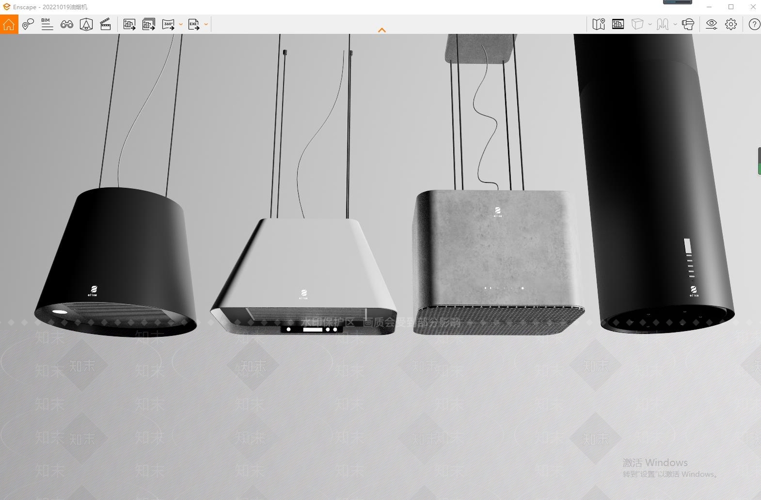The width and height of the screenshot is (761, 500).
Task: Enable the VR Headset mode
Action: click(688, 24)
